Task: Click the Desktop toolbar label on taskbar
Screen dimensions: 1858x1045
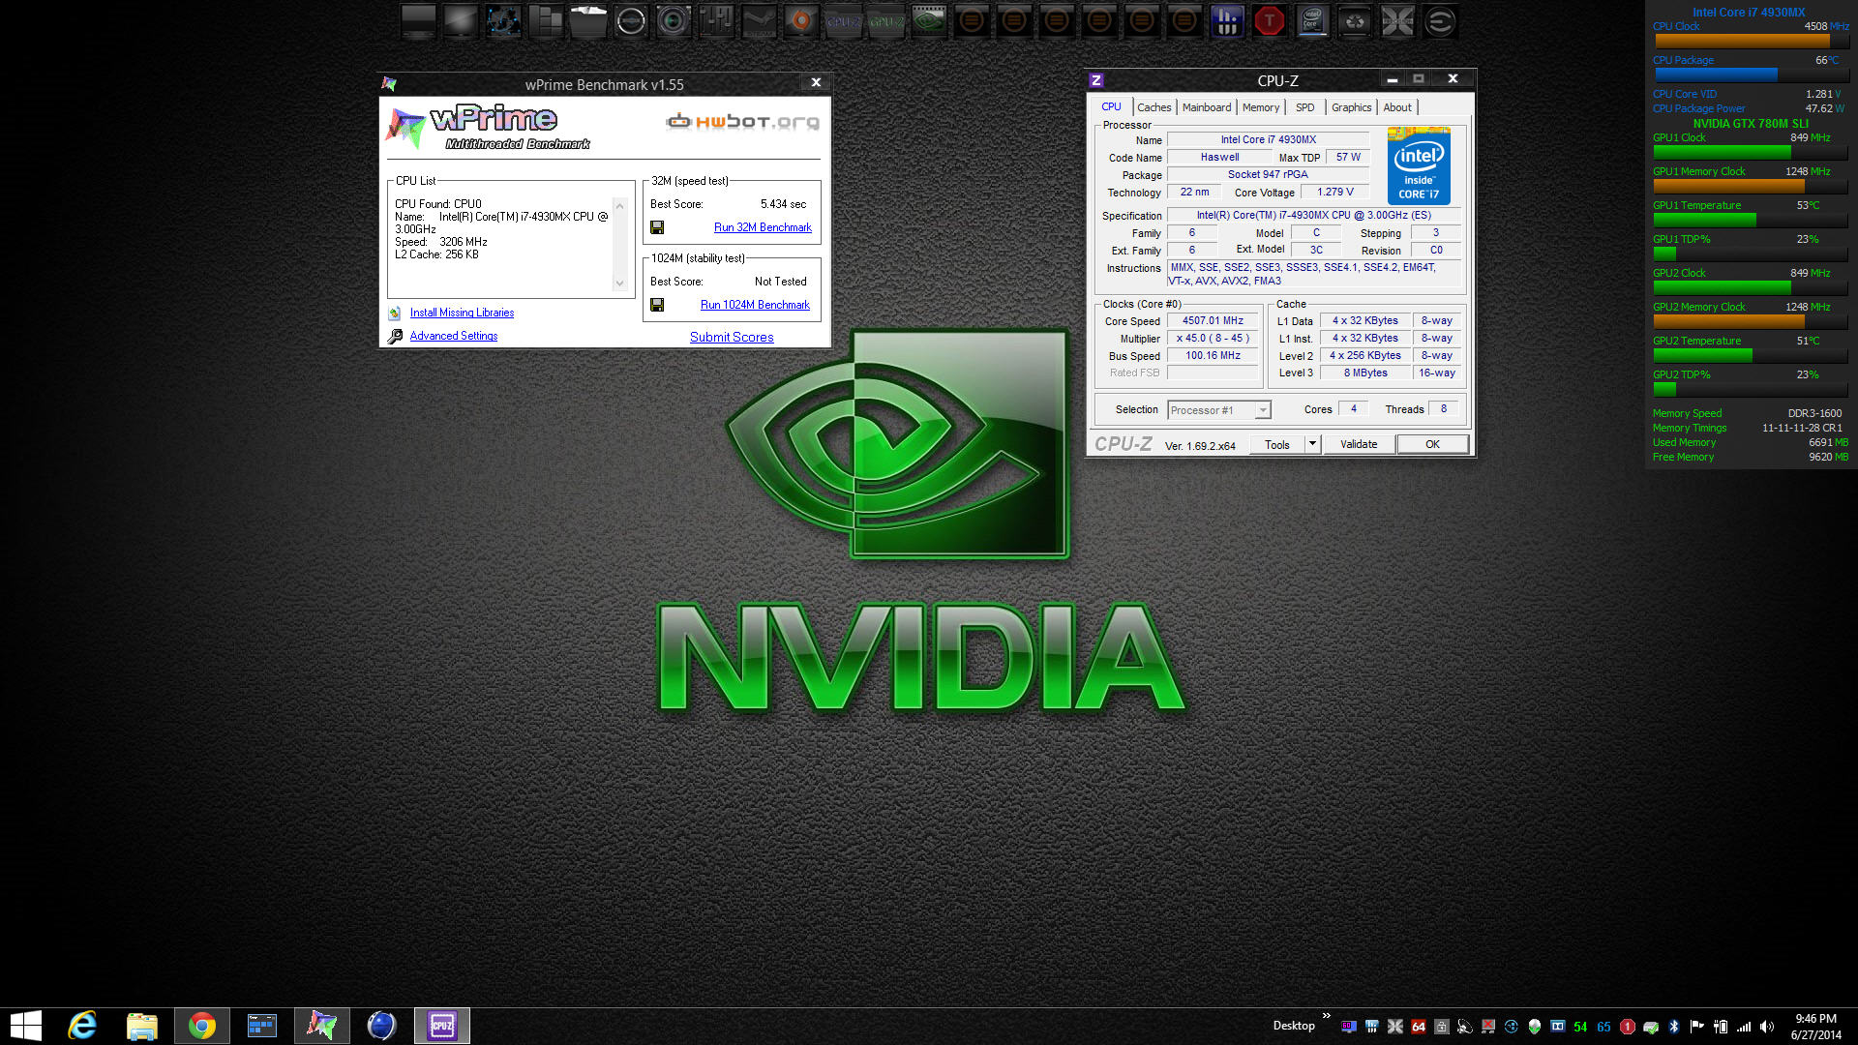Action: point(1294,1026)
